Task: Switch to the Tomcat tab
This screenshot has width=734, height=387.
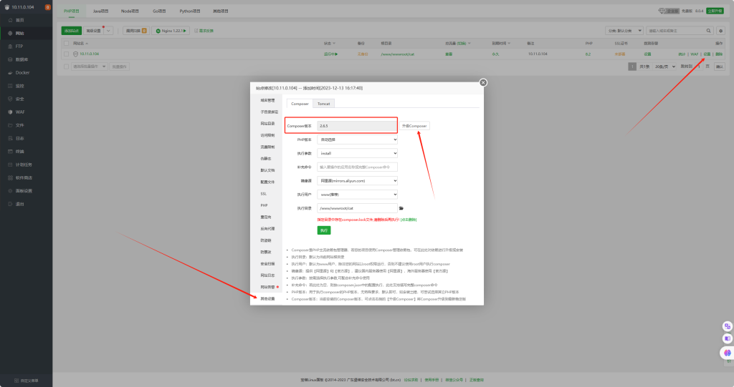Action: click(323, 104)
